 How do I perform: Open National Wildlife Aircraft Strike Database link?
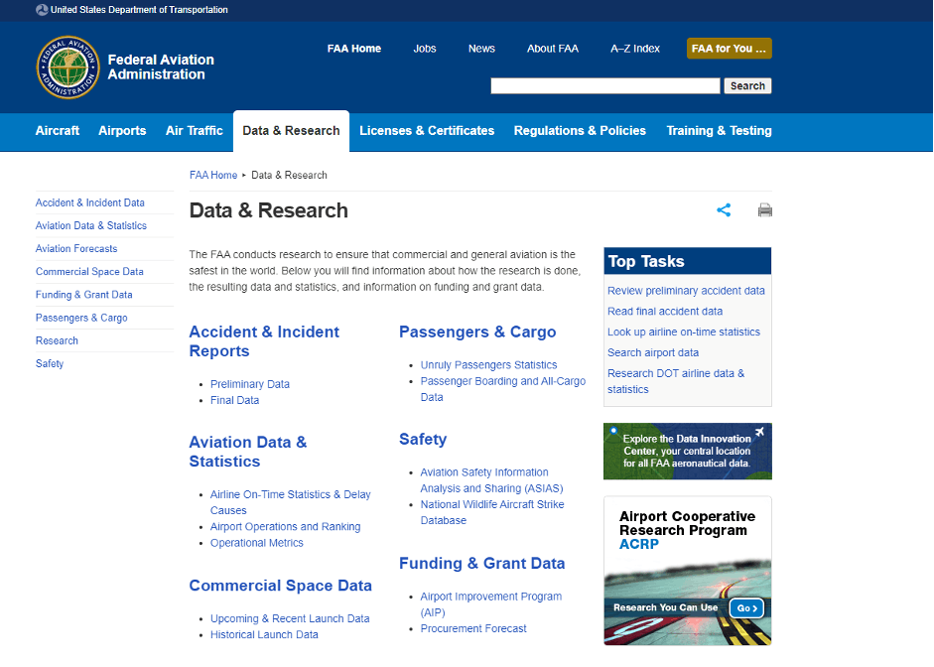[x=492, y=512]
